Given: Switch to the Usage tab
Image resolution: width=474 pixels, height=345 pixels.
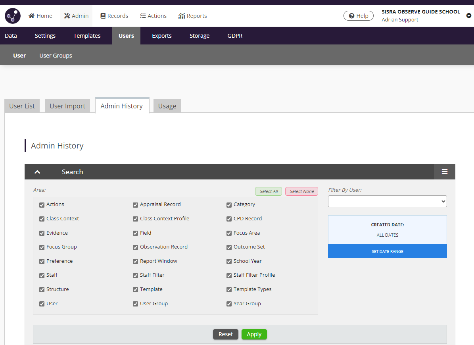Looking at the screenshot, I should (167, 106).
